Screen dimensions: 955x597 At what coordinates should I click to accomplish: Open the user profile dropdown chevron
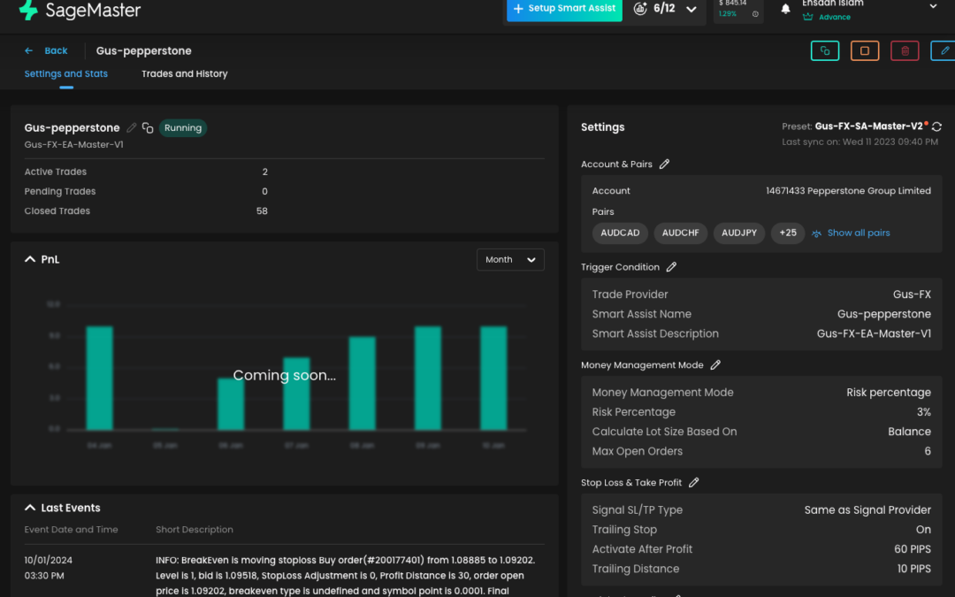pyautogui.click(x=933, y=7)
